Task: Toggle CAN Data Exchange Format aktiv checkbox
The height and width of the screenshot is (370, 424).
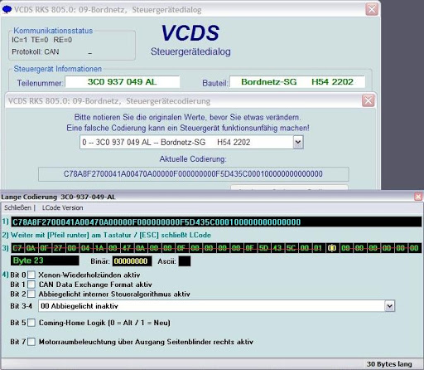Action: 31,285
